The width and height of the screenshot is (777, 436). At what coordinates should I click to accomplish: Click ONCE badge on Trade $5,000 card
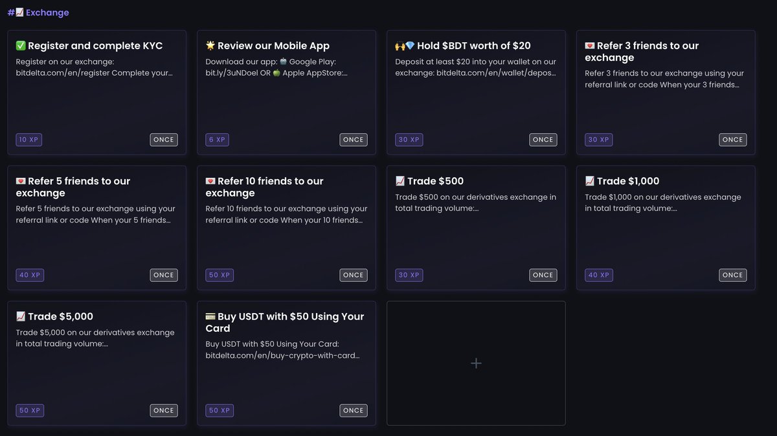click(x=164, y=410)
